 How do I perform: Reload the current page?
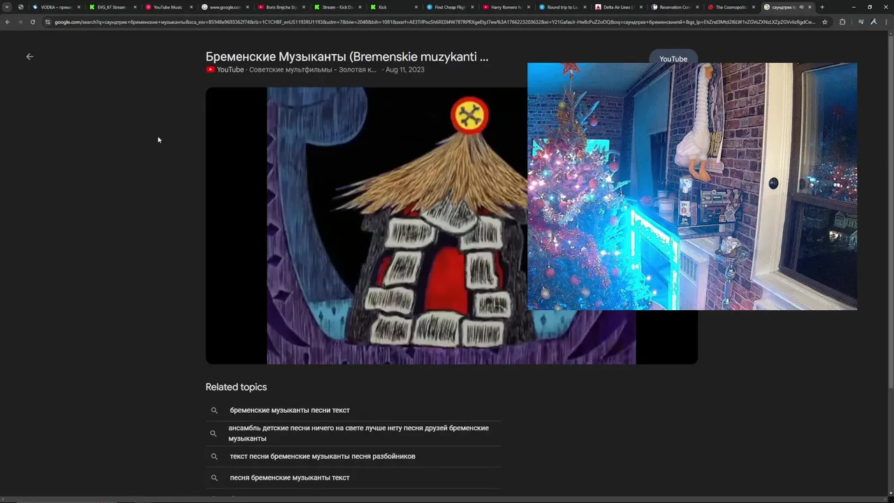tap(32, 22)
